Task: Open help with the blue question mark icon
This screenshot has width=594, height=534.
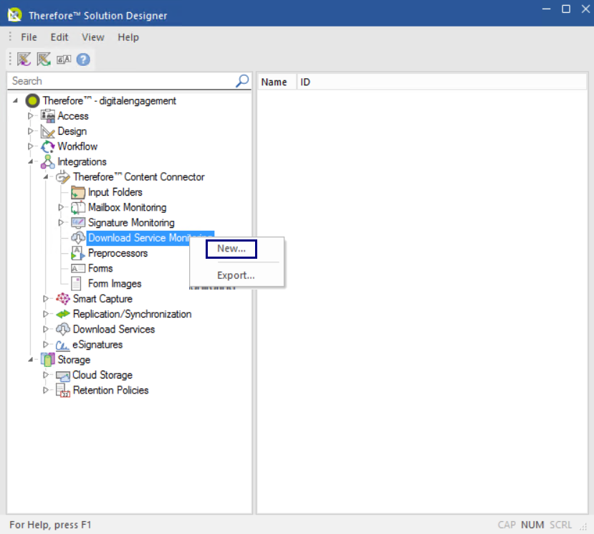Action: [83, 59]
